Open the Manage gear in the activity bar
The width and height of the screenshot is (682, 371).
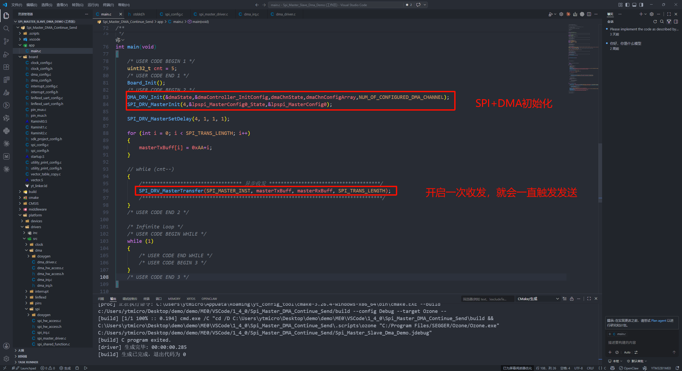point(6,358)
